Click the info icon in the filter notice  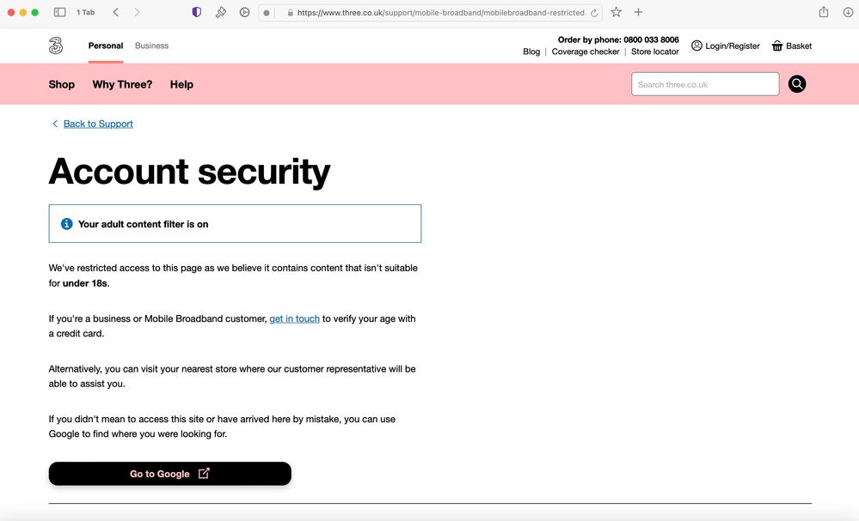click(x=66, y=223)
